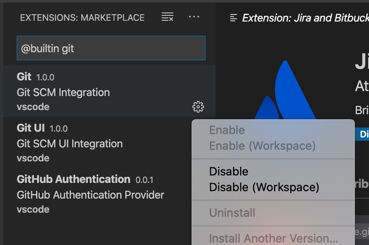Screen dimensions: 369x245
Task: Select Disable in the context menu
Action: pyautogui.click(x=228, y=172)
